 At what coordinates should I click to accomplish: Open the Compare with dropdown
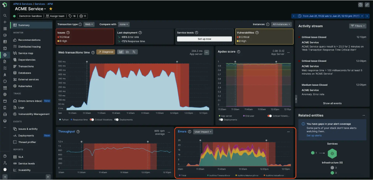pos(124,24)
